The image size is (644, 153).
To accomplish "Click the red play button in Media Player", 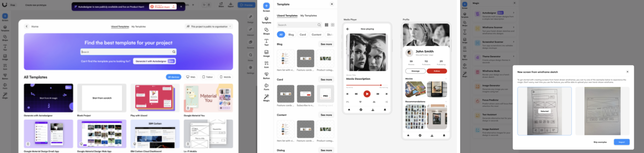I will point(367,94).
